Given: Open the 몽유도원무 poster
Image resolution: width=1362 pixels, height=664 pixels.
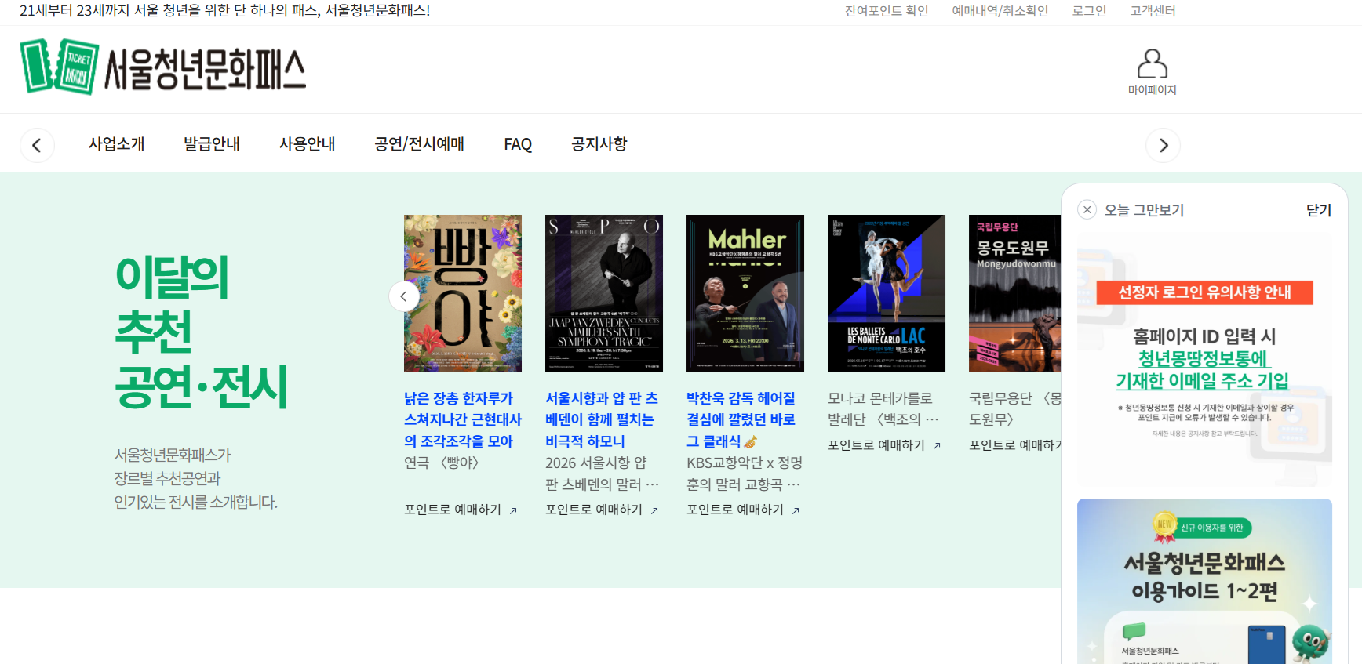Looking at the screenshot, I should 1015,293.
